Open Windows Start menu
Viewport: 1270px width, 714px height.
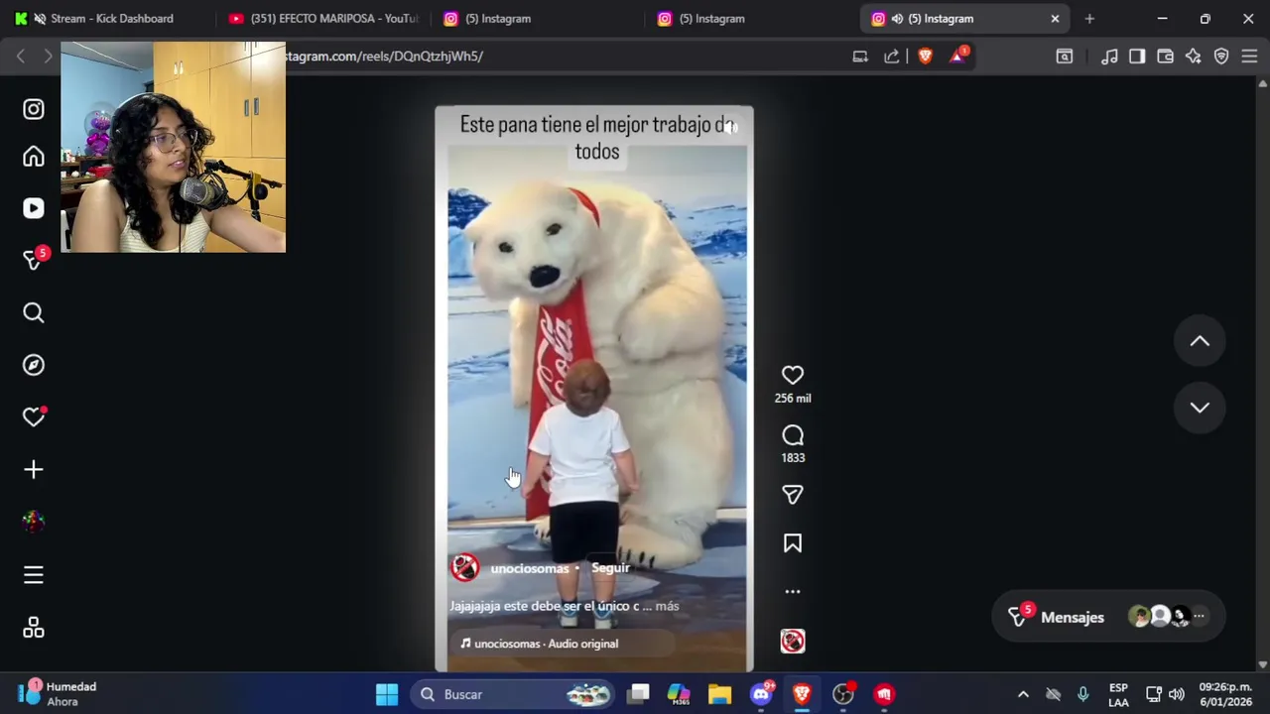(x=387, y=694)
